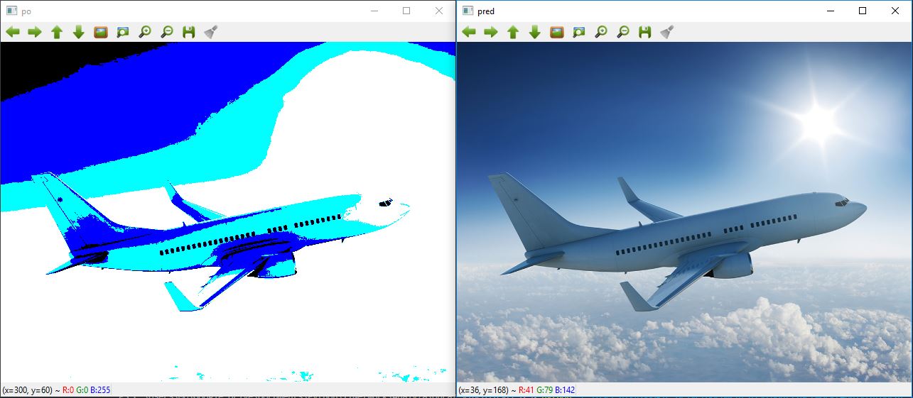Click "B:255" value in po status bar
Image resolution: width=913 pixels, height=398 pixels.
[100, 390]
